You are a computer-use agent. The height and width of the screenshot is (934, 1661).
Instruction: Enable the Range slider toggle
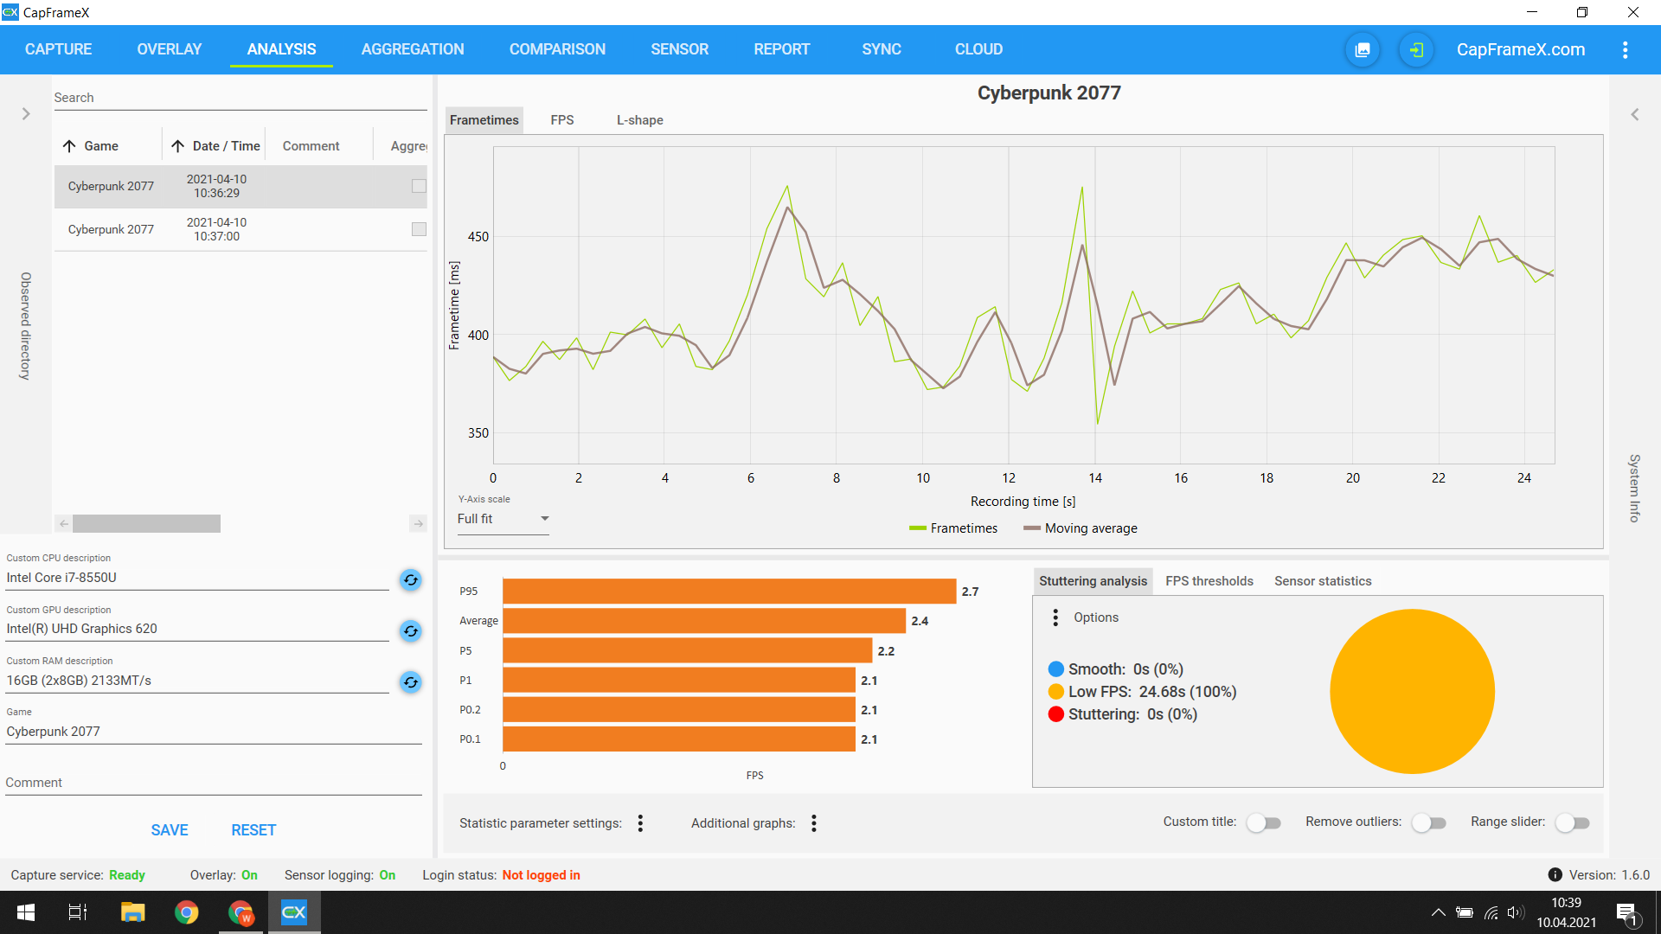tap(1572, 823)
